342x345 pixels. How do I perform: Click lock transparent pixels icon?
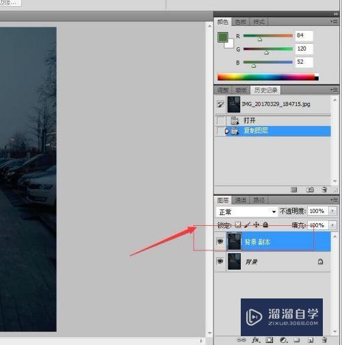[238, 225]
